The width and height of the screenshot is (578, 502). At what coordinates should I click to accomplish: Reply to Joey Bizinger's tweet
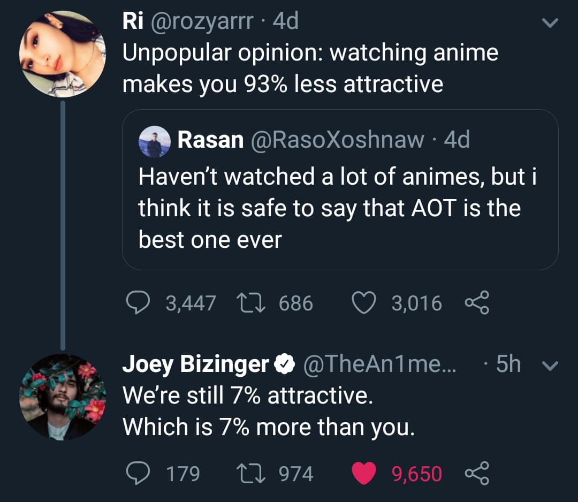141,474
